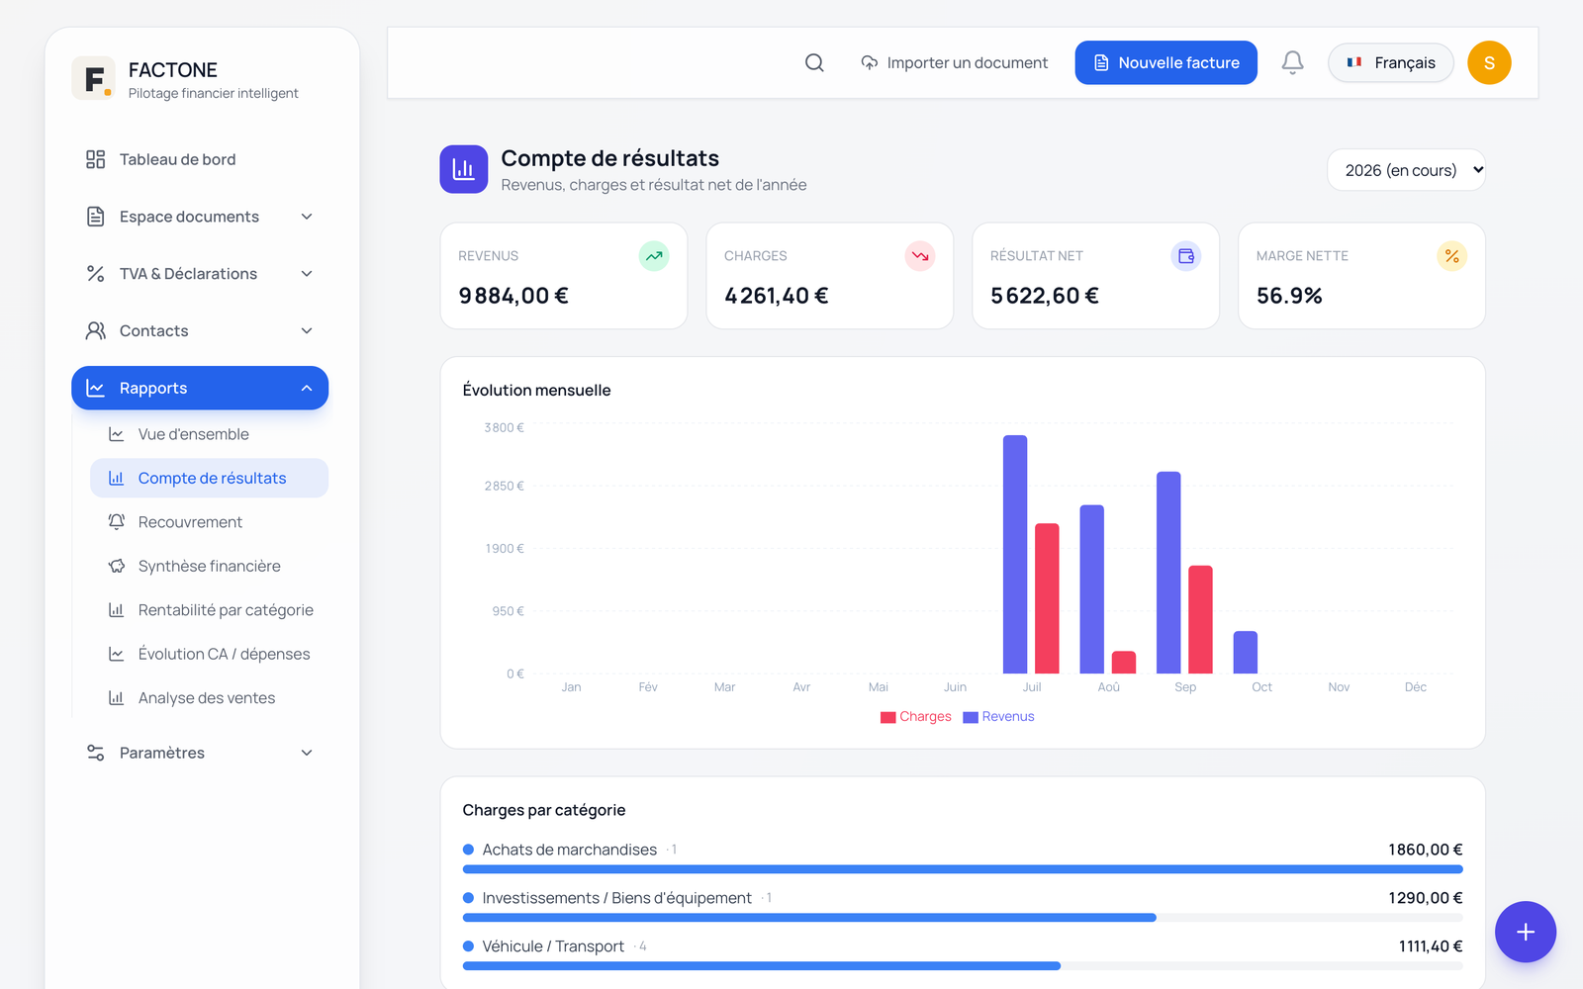The image size is (1583, 989).
Task: Click the Revenus trending-up icon
Action: click(654, 256)
